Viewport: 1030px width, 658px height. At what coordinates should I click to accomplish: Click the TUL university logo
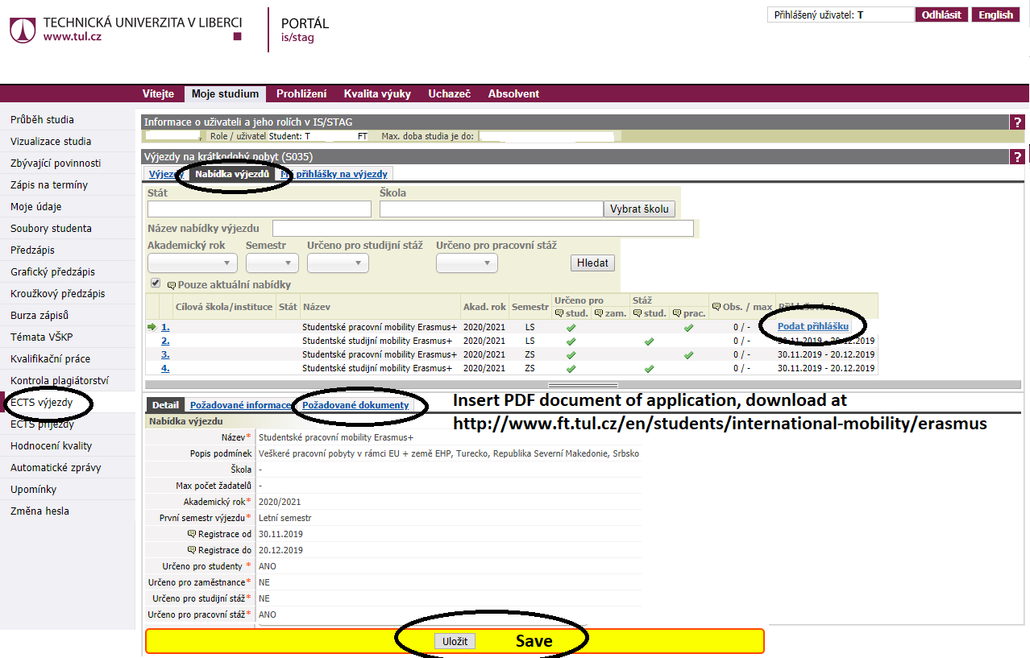point(23,30)
